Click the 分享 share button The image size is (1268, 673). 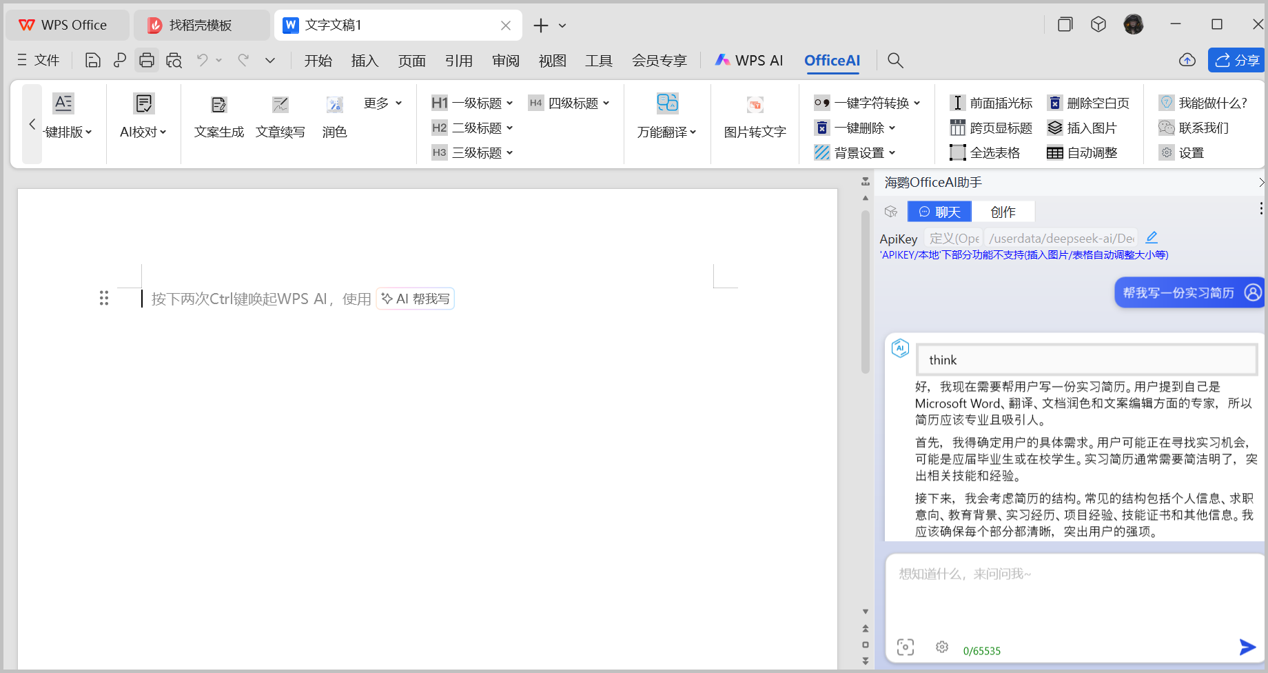[x=1237, y=61]
